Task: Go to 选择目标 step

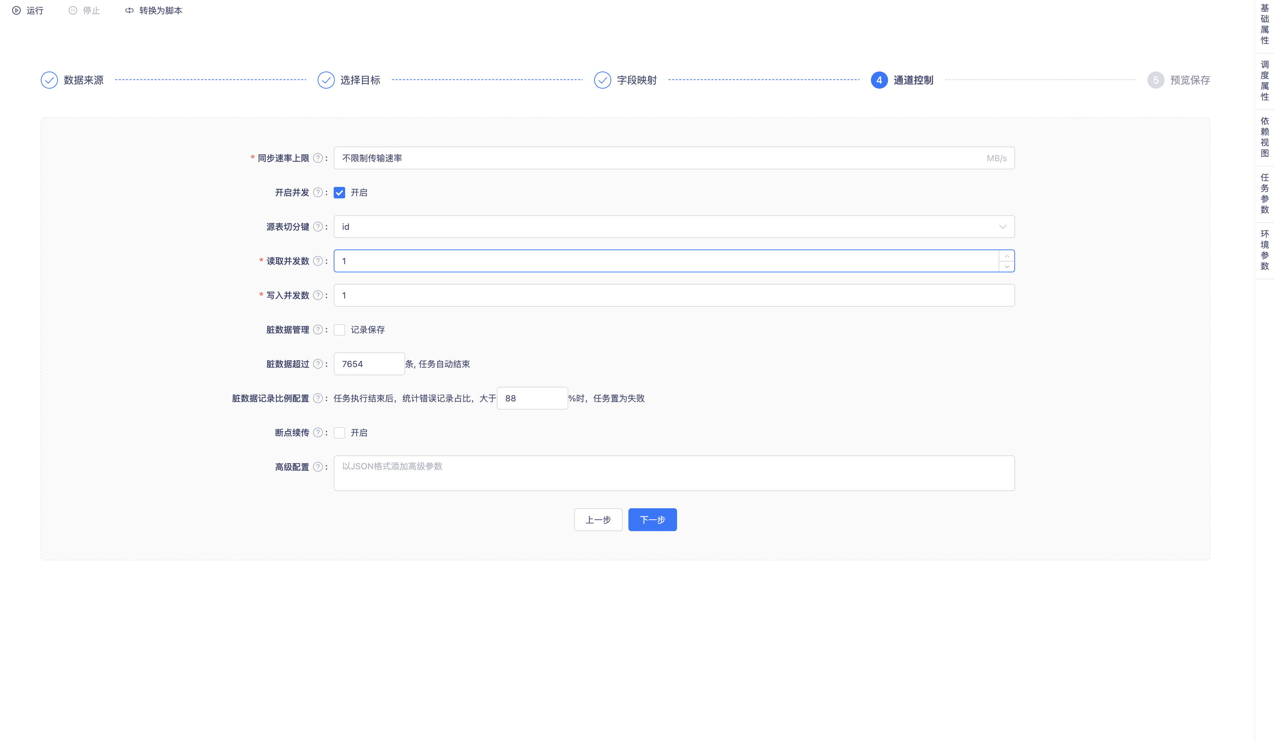Action: 349,80
